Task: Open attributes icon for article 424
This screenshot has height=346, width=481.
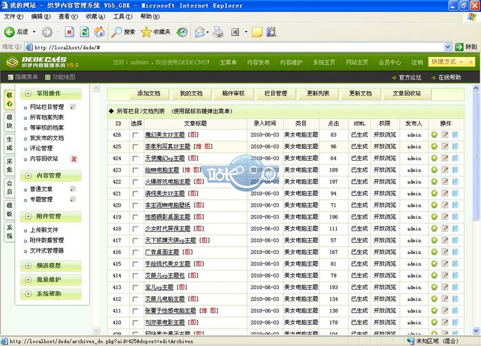Action: [455, 158]
